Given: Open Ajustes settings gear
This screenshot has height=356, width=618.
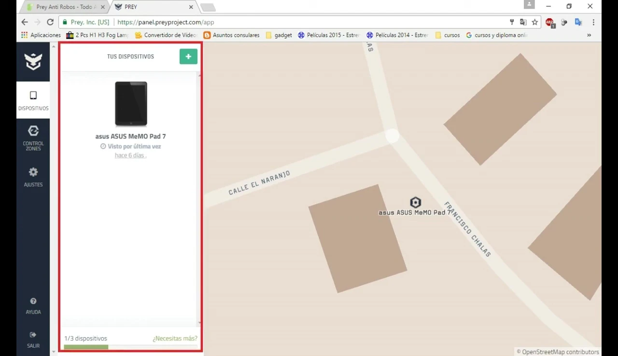Looking at the screenshot, I should [x=33, y=177].
